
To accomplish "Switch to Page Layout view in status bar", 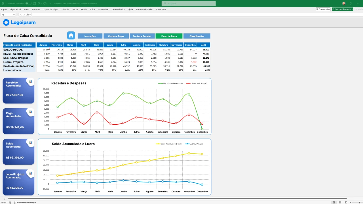I will (x=340, y=203).
